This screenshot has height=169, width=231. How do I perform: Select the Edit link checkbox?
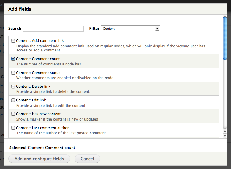[x=13, y=100]
